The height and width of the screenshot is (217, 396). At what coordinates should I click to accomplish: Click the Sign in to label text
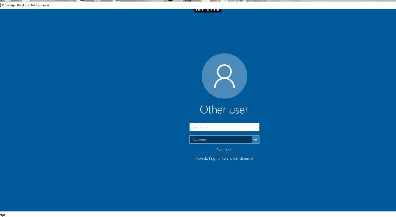224,150
